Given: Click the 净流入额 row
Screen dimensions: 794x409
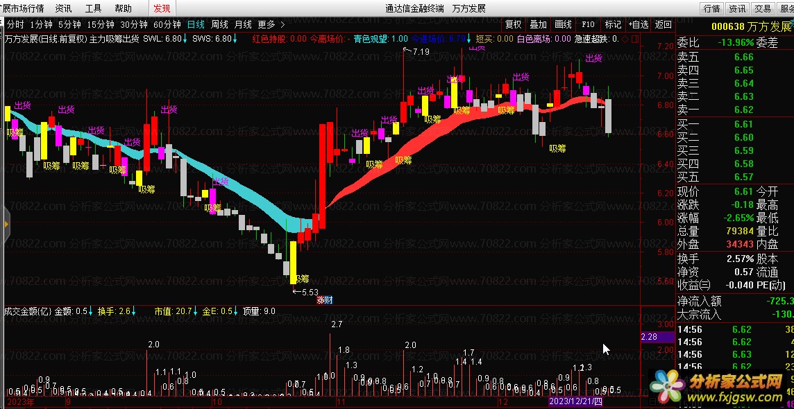Looking at the screenshot, I should (735, 302).
